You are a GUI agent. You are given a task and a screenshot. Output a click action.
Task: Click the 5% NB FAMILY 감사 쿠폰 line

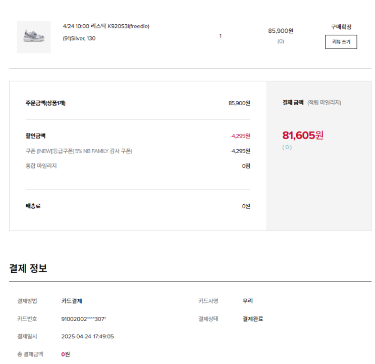79,151
